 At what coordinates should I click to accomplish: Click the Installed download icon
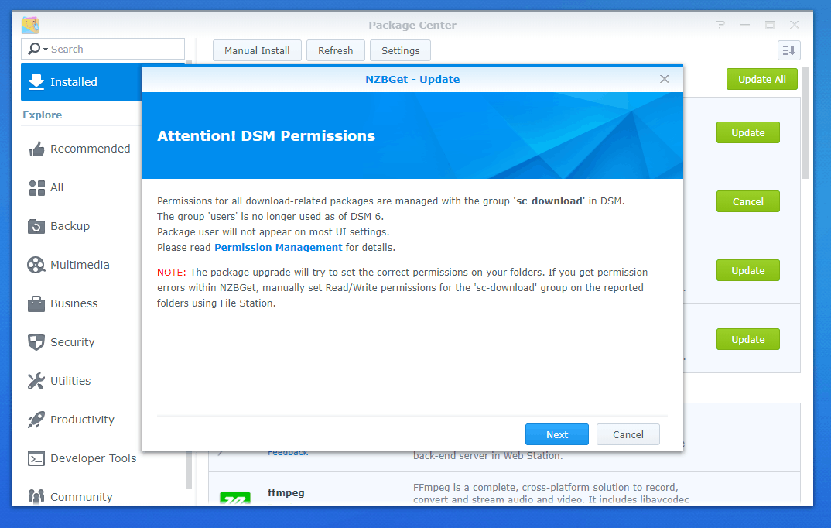point(36,81)
